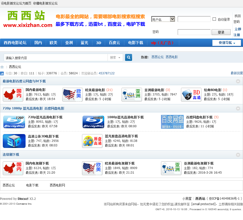Click the 立即注册 register link
This screenshot has height=220, width=243.
click(x=237, y=32)
